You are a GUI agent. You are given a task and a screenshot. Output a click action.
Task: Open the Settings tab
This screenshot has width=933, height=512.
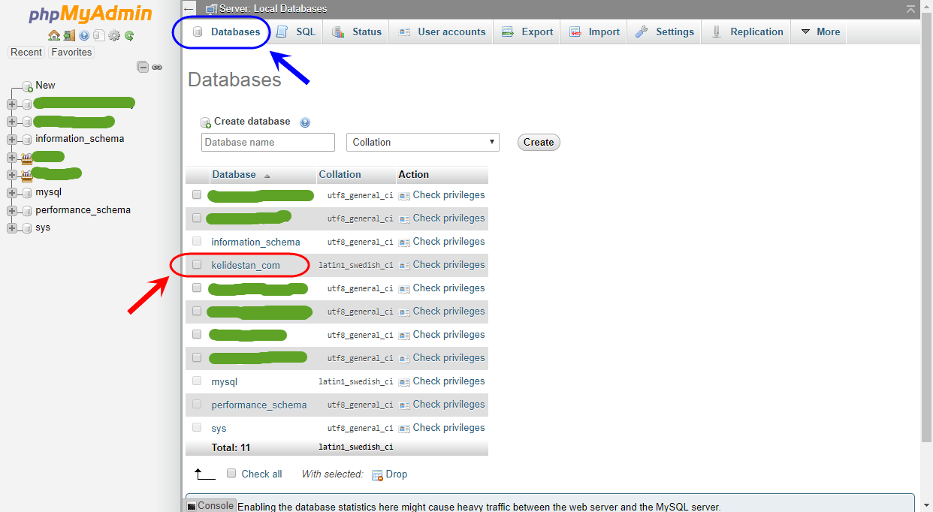pyautogui.click(x=665, y=32)
